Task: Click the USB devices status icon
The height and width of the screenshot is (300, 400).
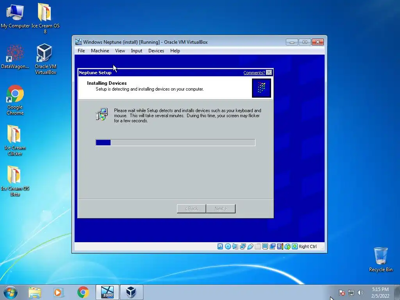Action: click(x=250, y=246)
